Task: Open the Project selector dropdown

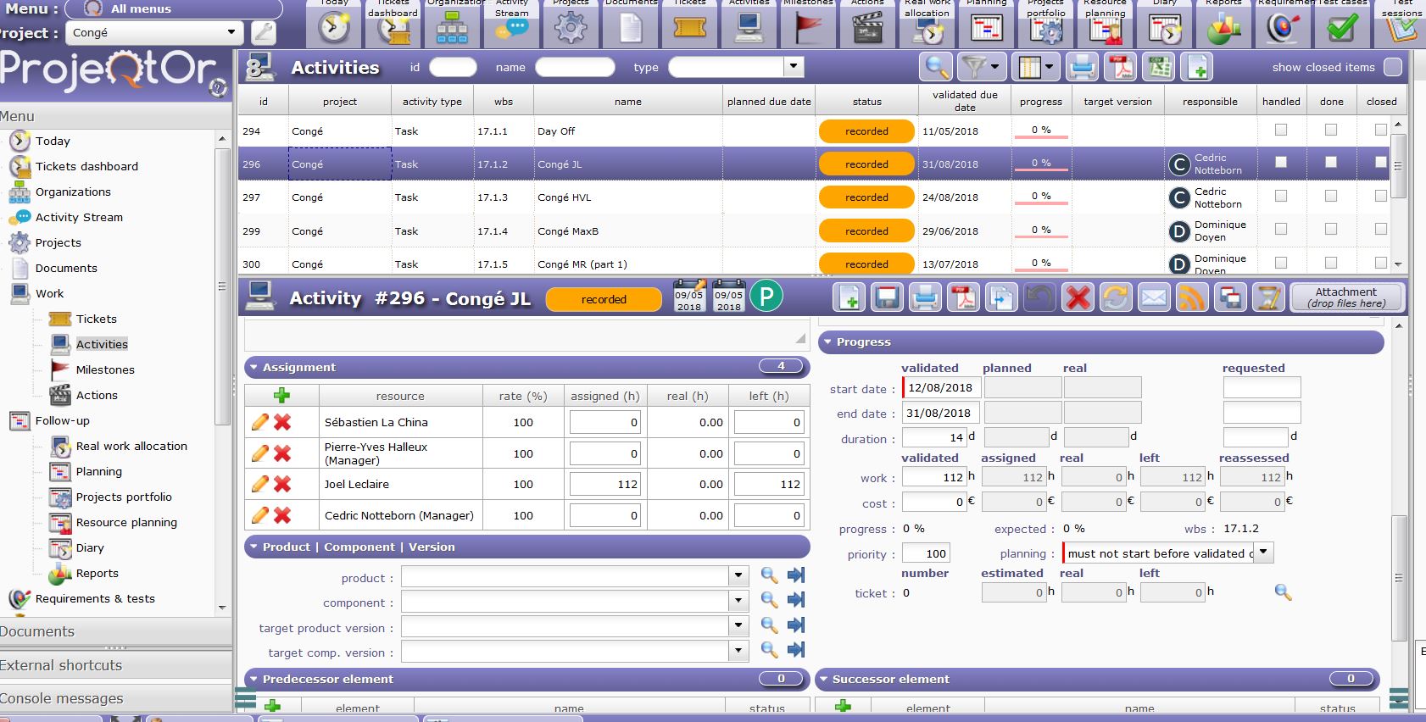Action: coord(231,33)
